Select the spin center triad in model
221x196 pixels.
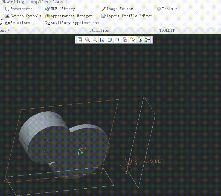(x=82, y=151)
